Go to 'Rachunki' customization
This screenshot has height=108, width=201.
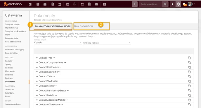pos(9,68)
